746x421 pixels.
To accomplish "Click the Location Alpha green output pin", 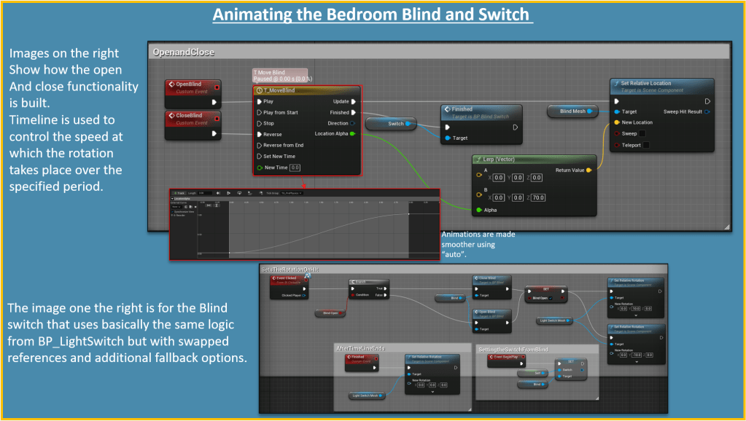I will [x=353, y=134].
